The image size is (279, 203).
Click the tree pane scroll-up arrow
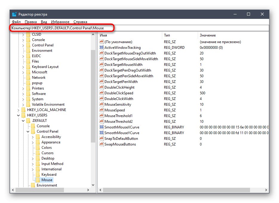(93, 35)
